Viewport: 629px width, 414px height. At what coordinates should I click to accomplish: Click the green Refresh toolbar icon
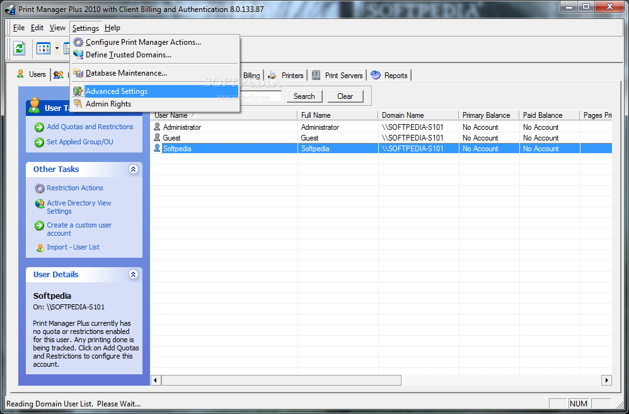[x=20, y=49]
